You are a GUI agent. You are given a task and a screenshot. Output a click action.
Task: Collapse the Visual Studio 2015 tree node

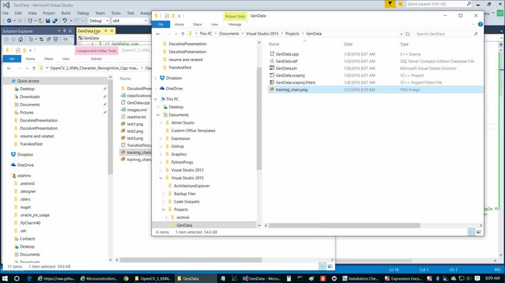pos(161,178)
